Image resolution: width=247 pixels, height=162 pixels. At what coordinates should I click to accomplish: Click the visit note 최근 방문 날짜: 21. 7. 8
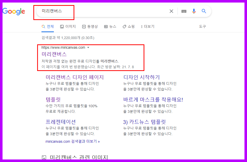tap(115, 67)
